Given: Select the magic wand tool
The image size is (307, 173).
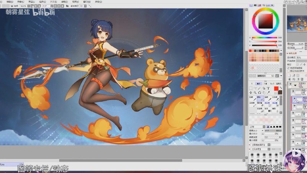Looking at the screenshot, I should pos(259,88).
